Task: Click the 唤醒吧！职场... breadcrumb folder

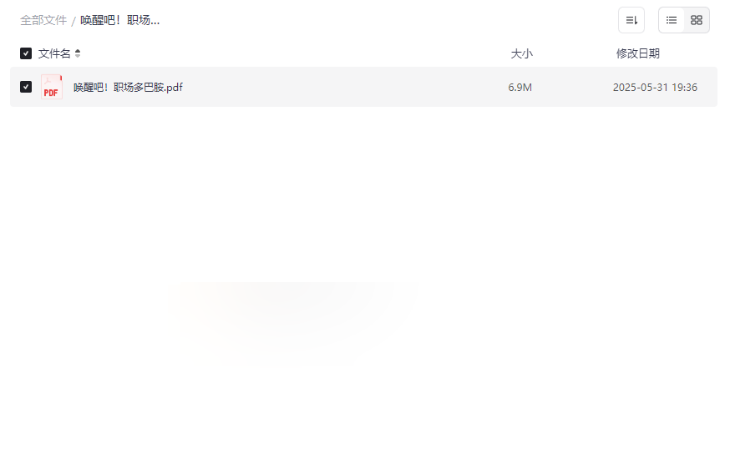Action: pos(120,21)
